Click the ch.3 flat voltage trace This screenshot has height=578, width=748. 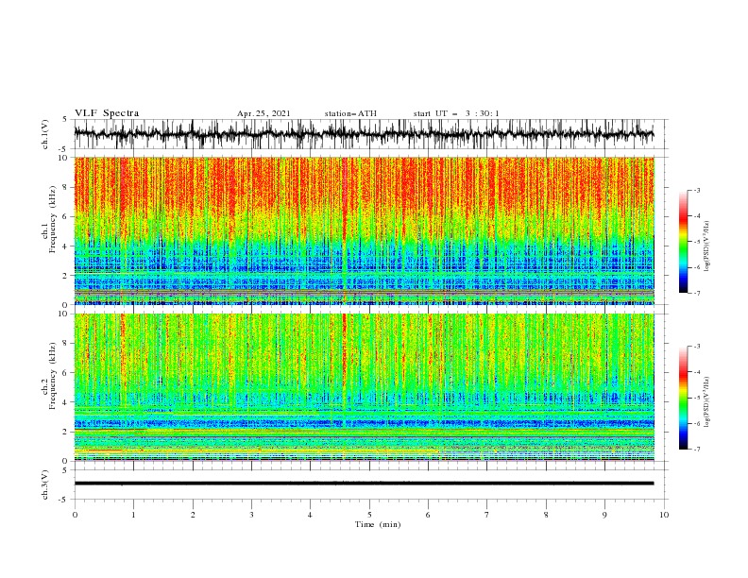pos(364,484)
